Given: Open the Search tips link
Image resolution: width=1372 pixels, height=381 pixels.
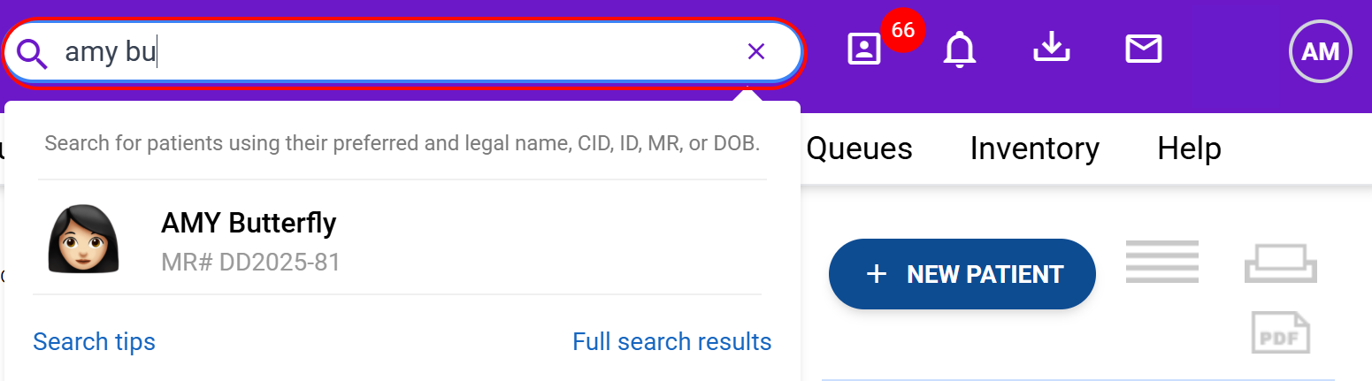Looking at the screenshot, I should point(94,342).
